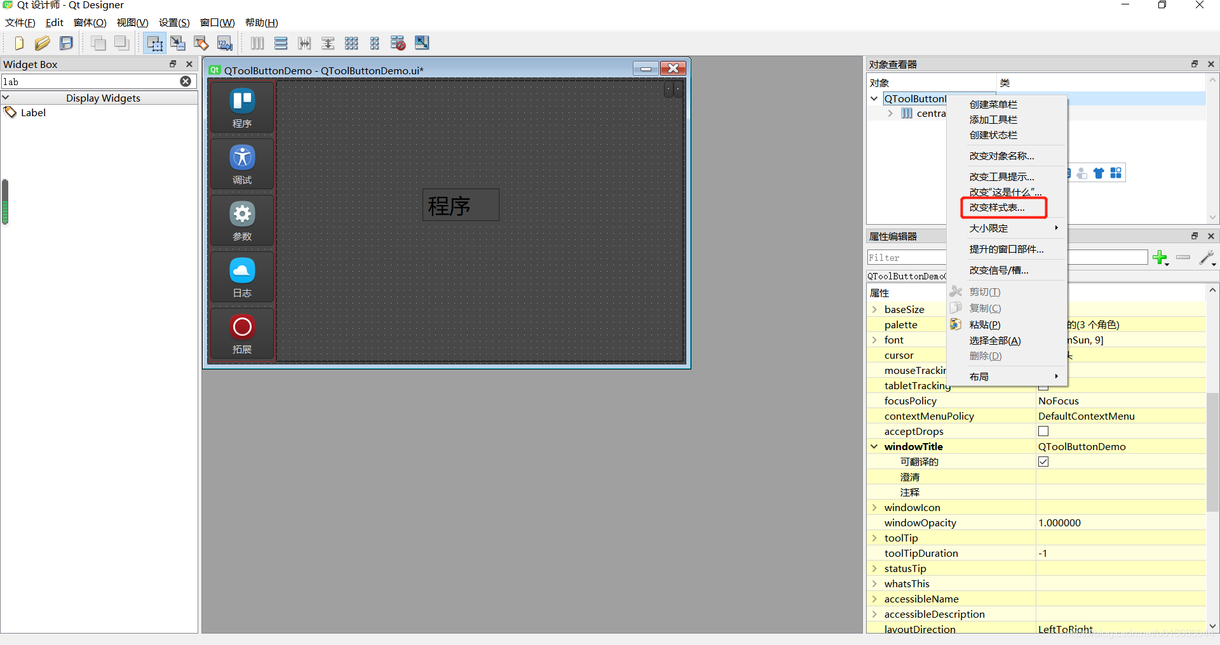Open the 视图(V) menu
Viewport: 1220px width, 645px height.
(133, 23)
